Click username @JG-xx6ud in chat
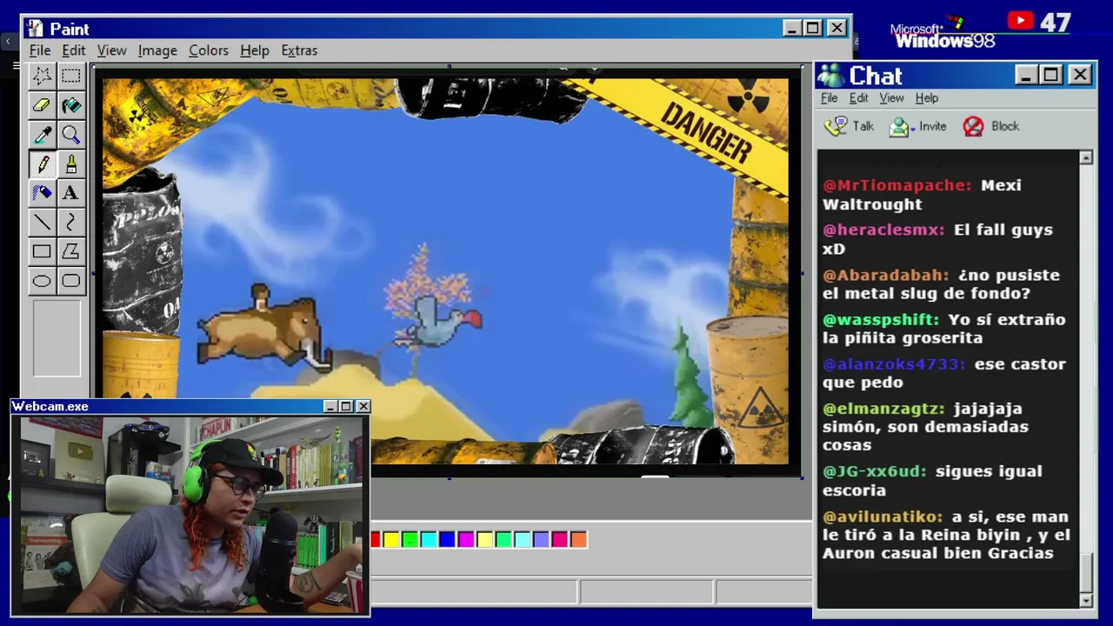Screen dimensions: 1113x626 click(x=875, y=471)
